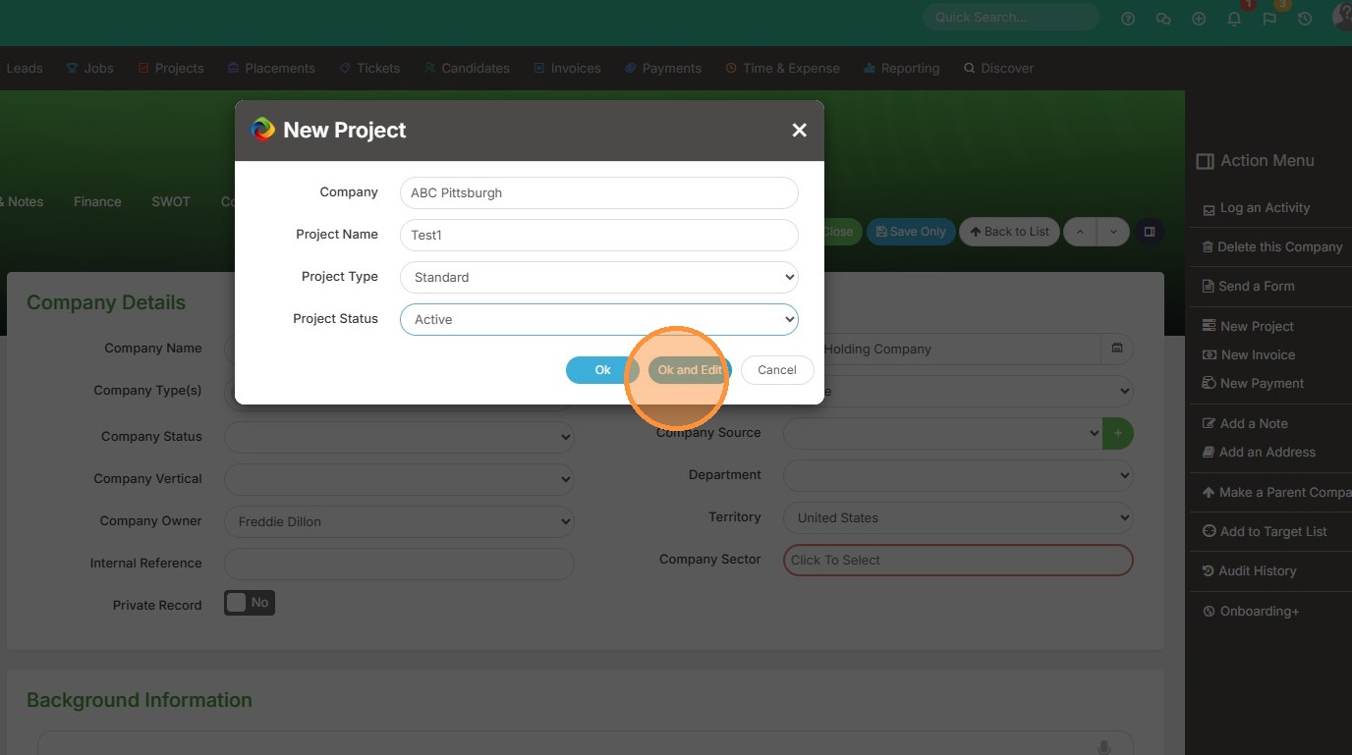Open the Discover menu
The width and height of the screenshot is (1352, 755).
[x=998, y=68]
